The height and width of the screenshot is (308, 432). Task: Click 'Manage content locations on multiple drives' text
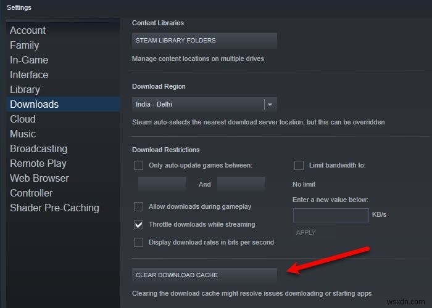(x=198, y=59)
